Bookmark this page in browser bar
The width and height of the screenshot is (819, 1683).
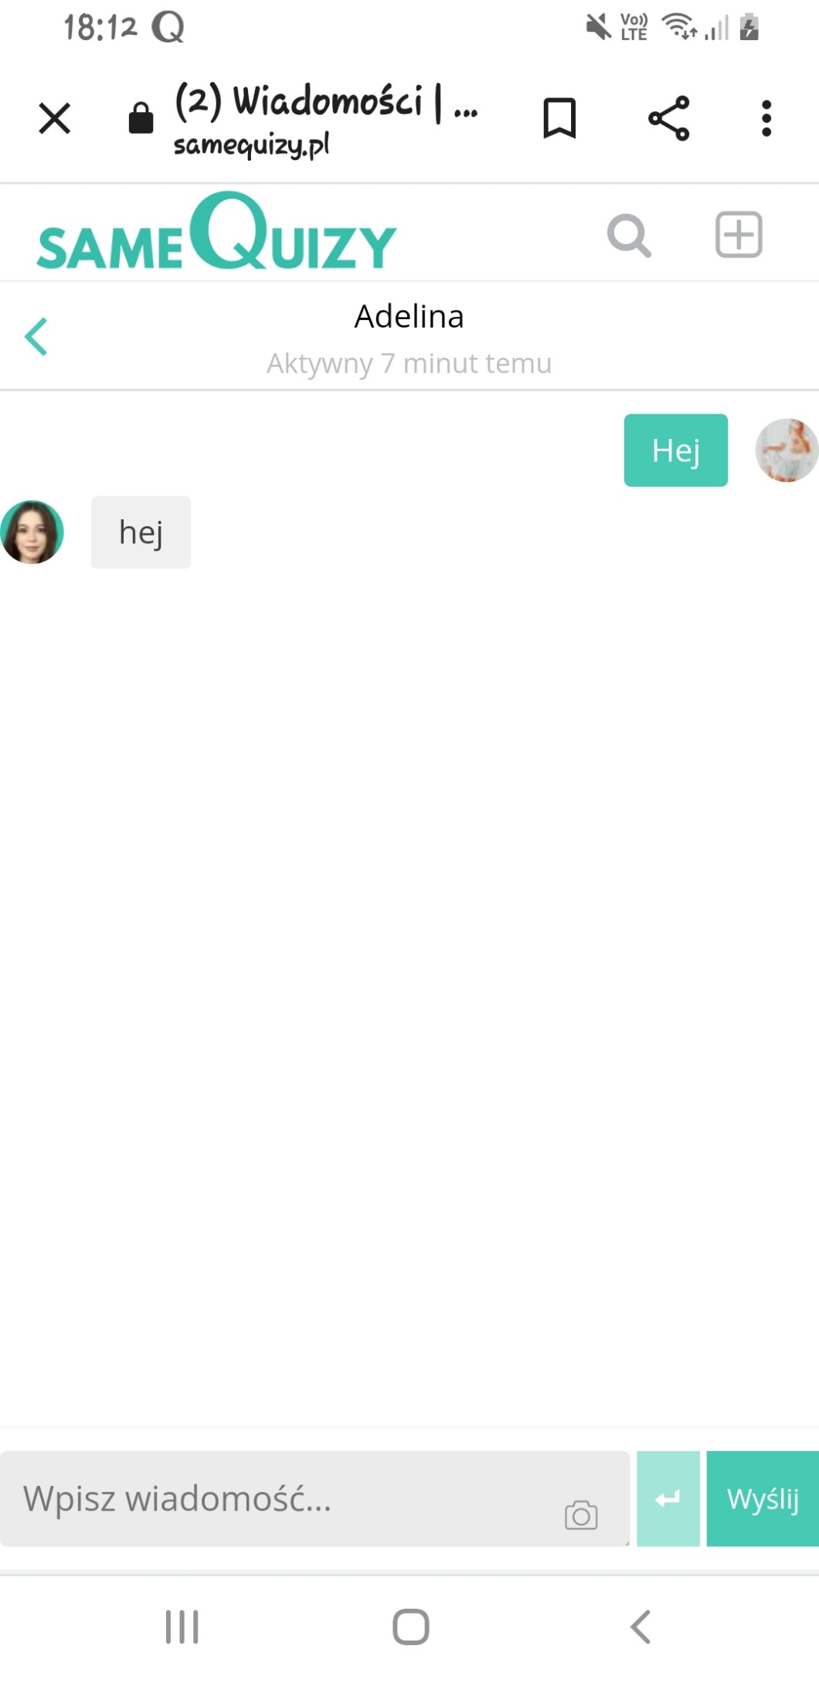(x=559, y=118)
